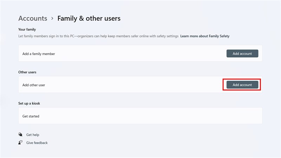Click the Other users section heading
Screen dimensions: 281x158
tap(27, 72)
